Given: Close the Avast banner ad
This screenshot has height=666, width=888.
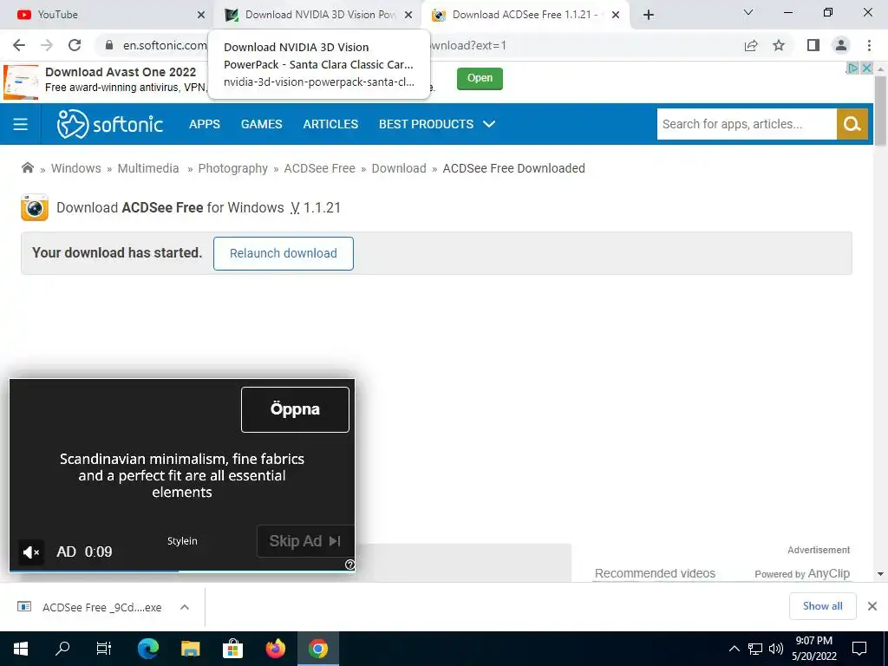Looking at the screenshot, I should pyautogui.click(x=866, y=68).
